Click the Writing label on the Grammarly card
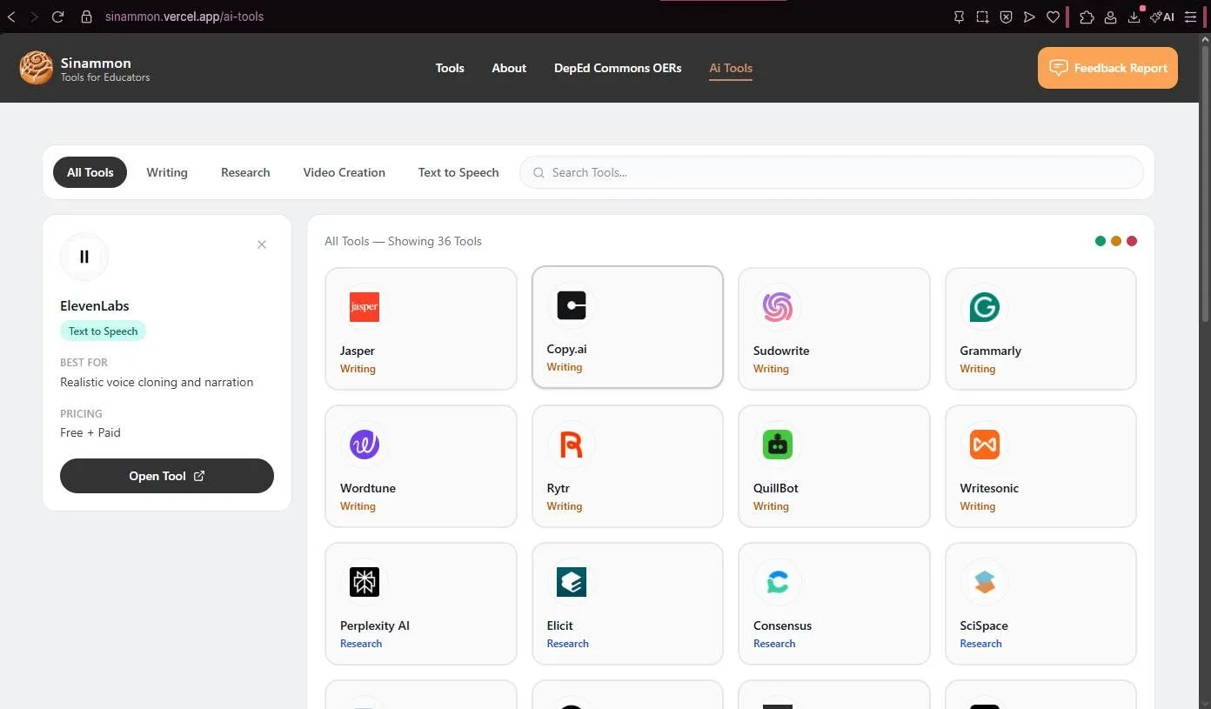This screenshot has width=1211, height=709. (978, 369)
